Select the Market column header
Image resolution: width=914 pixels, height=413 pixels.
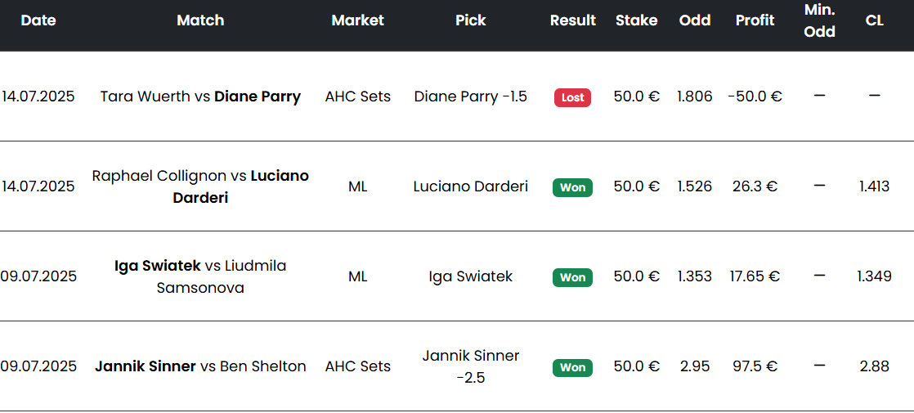pos(358,20)
